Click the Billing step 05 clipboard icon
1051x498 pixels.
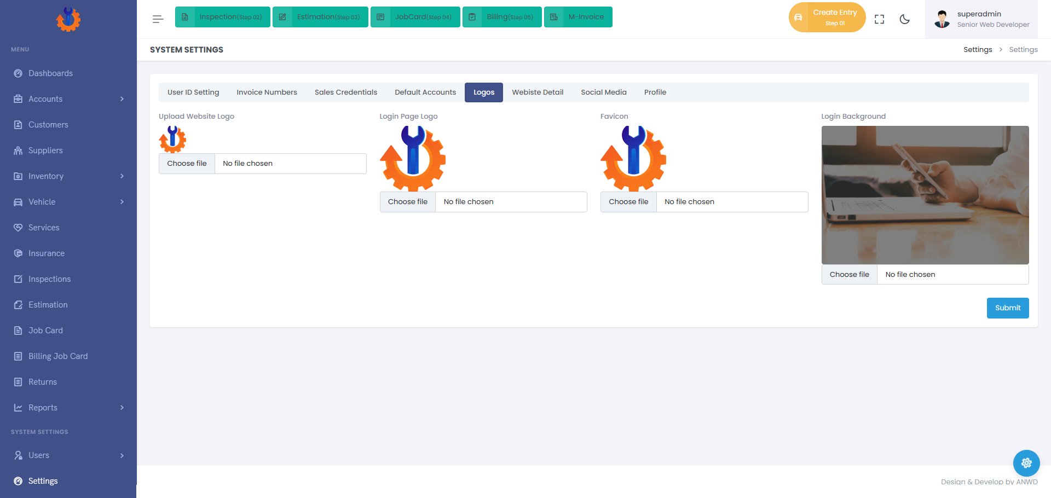point(472,17)
